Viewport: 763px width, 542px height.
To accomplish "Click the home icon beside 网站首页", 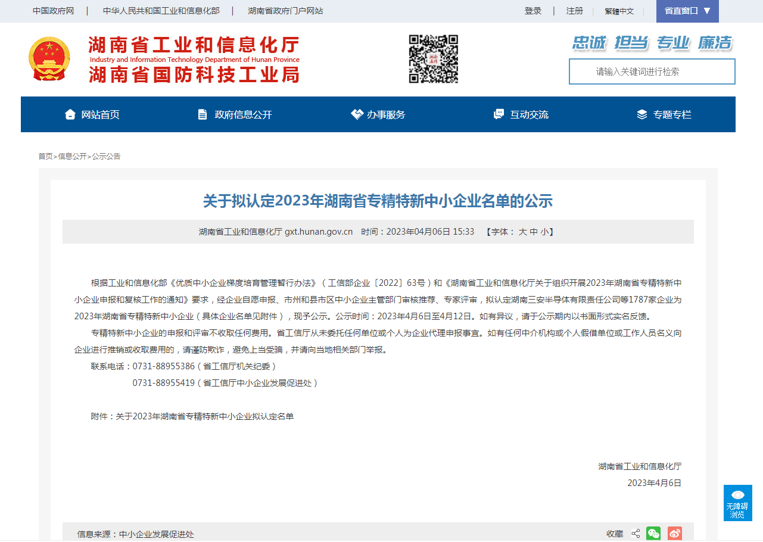I will [x=70, y=114].
